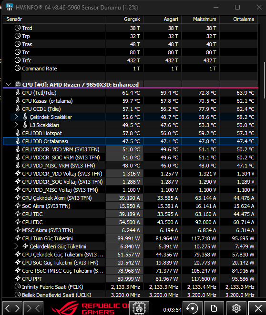Expand the Çekirdek Sıcaklıklar subtree

pos(16,117)
